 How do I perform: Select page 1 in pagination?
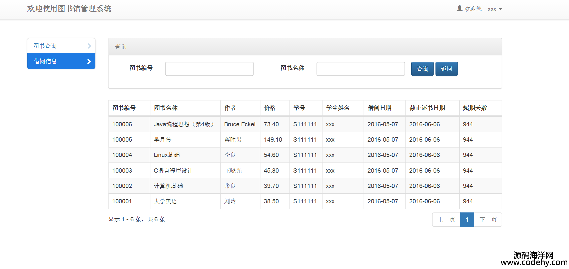467,220
